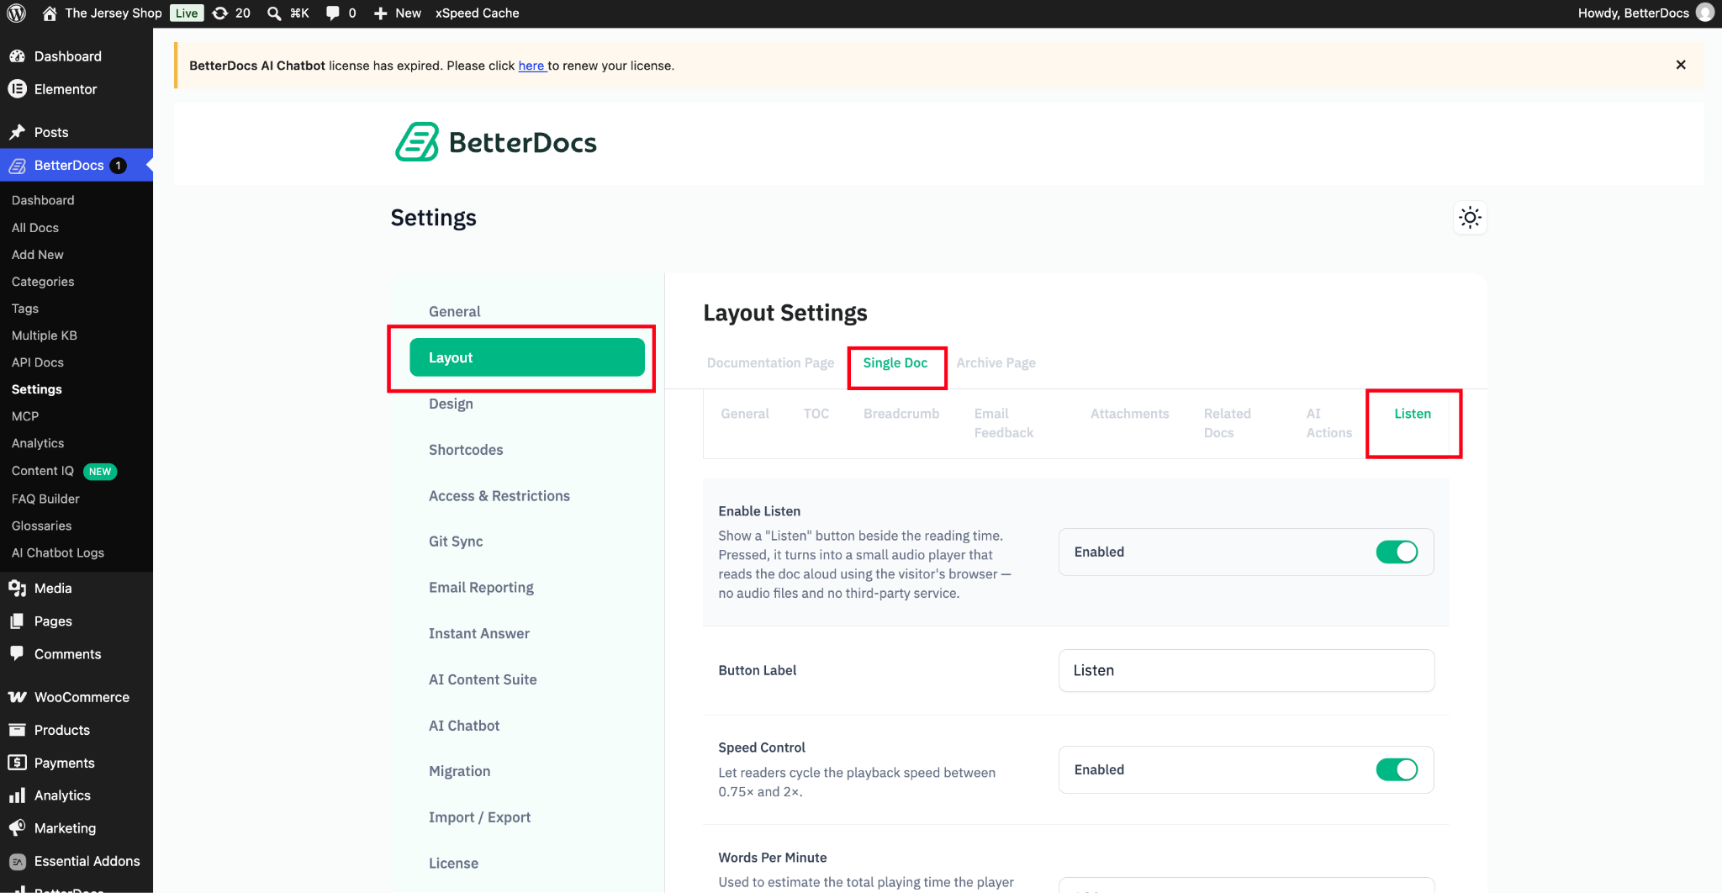This screenshot has width=1722, height=893.
Task: Turn off Speed Control toggle
Action: tap(1397, 769)
